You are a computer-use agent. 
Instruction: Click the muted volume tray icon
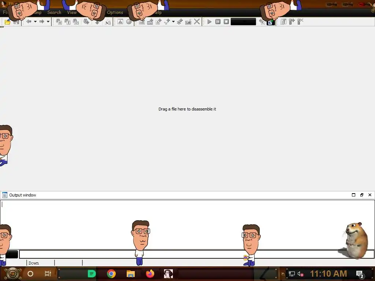300,274
